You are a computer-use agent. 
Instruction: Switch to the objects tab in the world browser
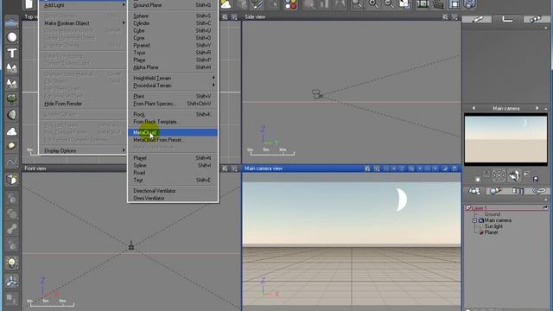(474, 191)
